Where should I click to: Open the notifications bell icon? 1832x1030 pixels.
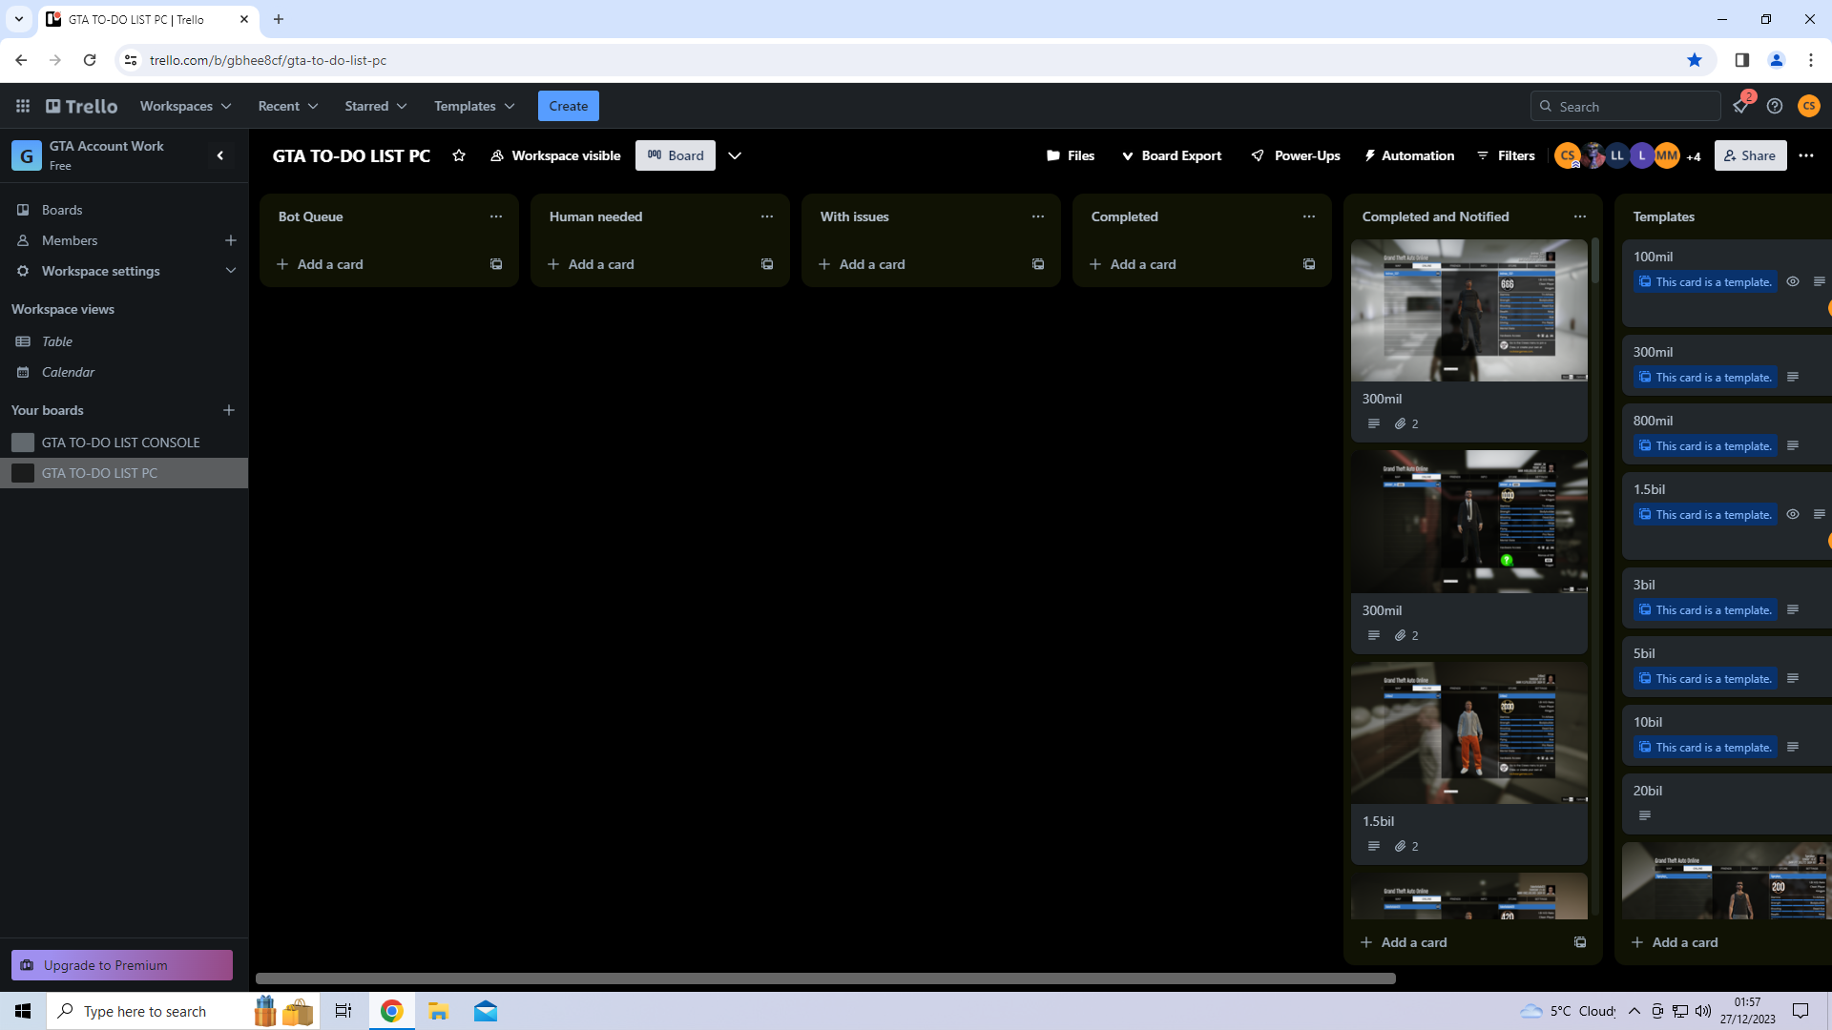coord(1740,106)
